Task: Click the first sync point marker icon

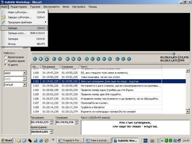Action: (117, 59)
